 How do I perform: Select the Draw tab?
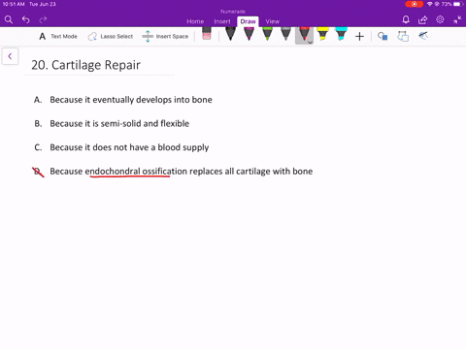pyautogui.click(x=248, y=21)
